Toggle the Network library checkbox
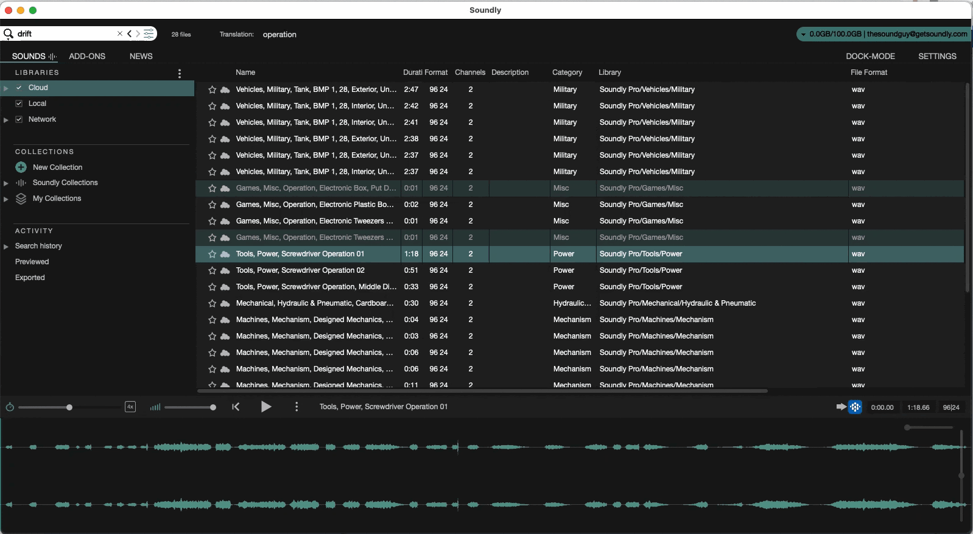The width and height of the screenshot is (973, 534). [x=19, y=119]
